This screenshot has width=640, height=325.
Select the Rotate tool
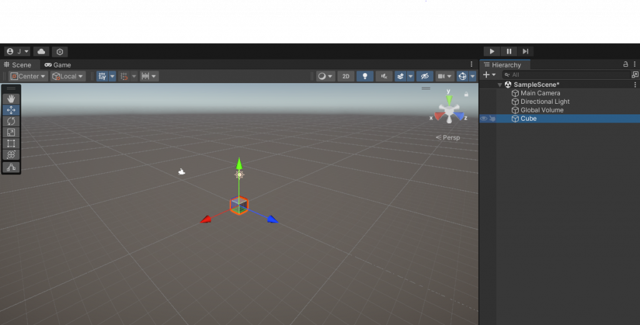(x=11, y=121)
